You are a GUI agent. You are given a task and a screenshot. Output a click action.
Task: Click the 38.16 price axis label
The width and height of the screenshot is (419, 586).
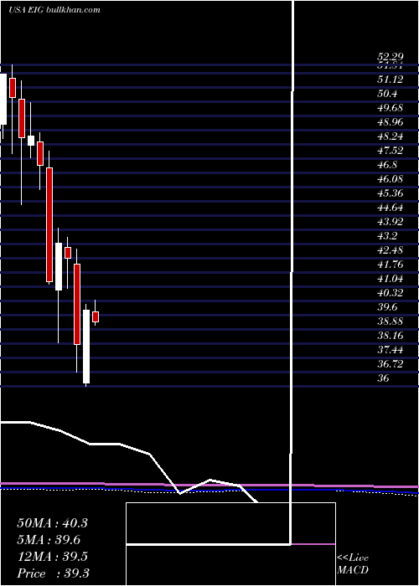[x=391, y=336]
